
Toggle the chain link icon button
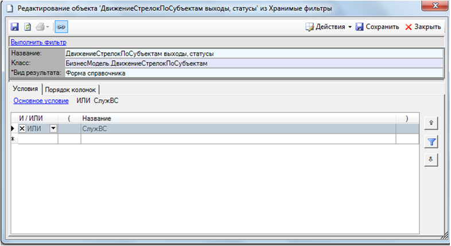[61, 27]
